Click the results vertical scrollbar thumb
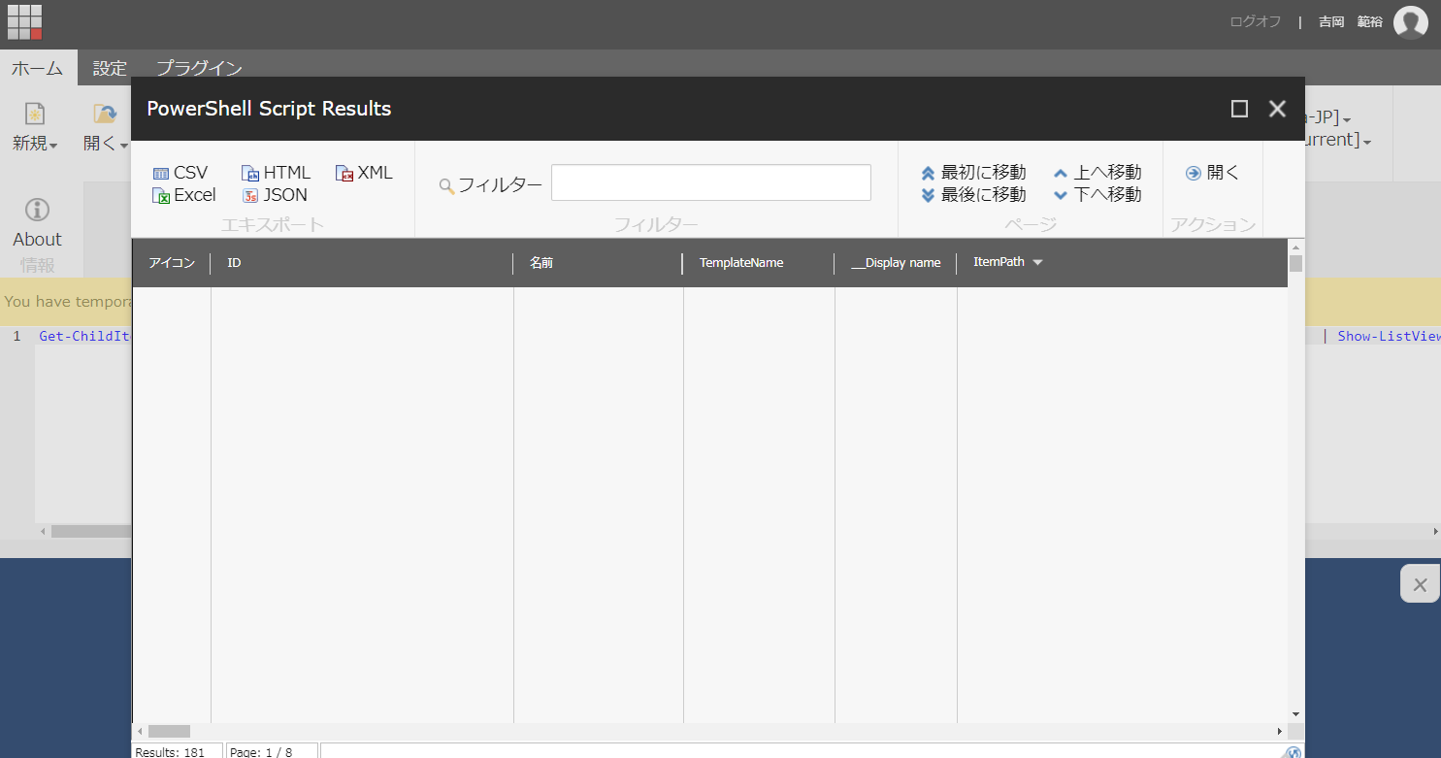 click(x=1295, y=263)
